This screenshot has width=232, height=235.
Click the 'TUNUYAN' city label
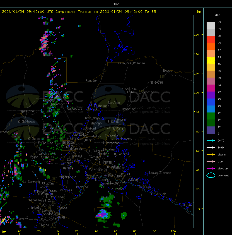pyautogui.click(x=59, y=217)
